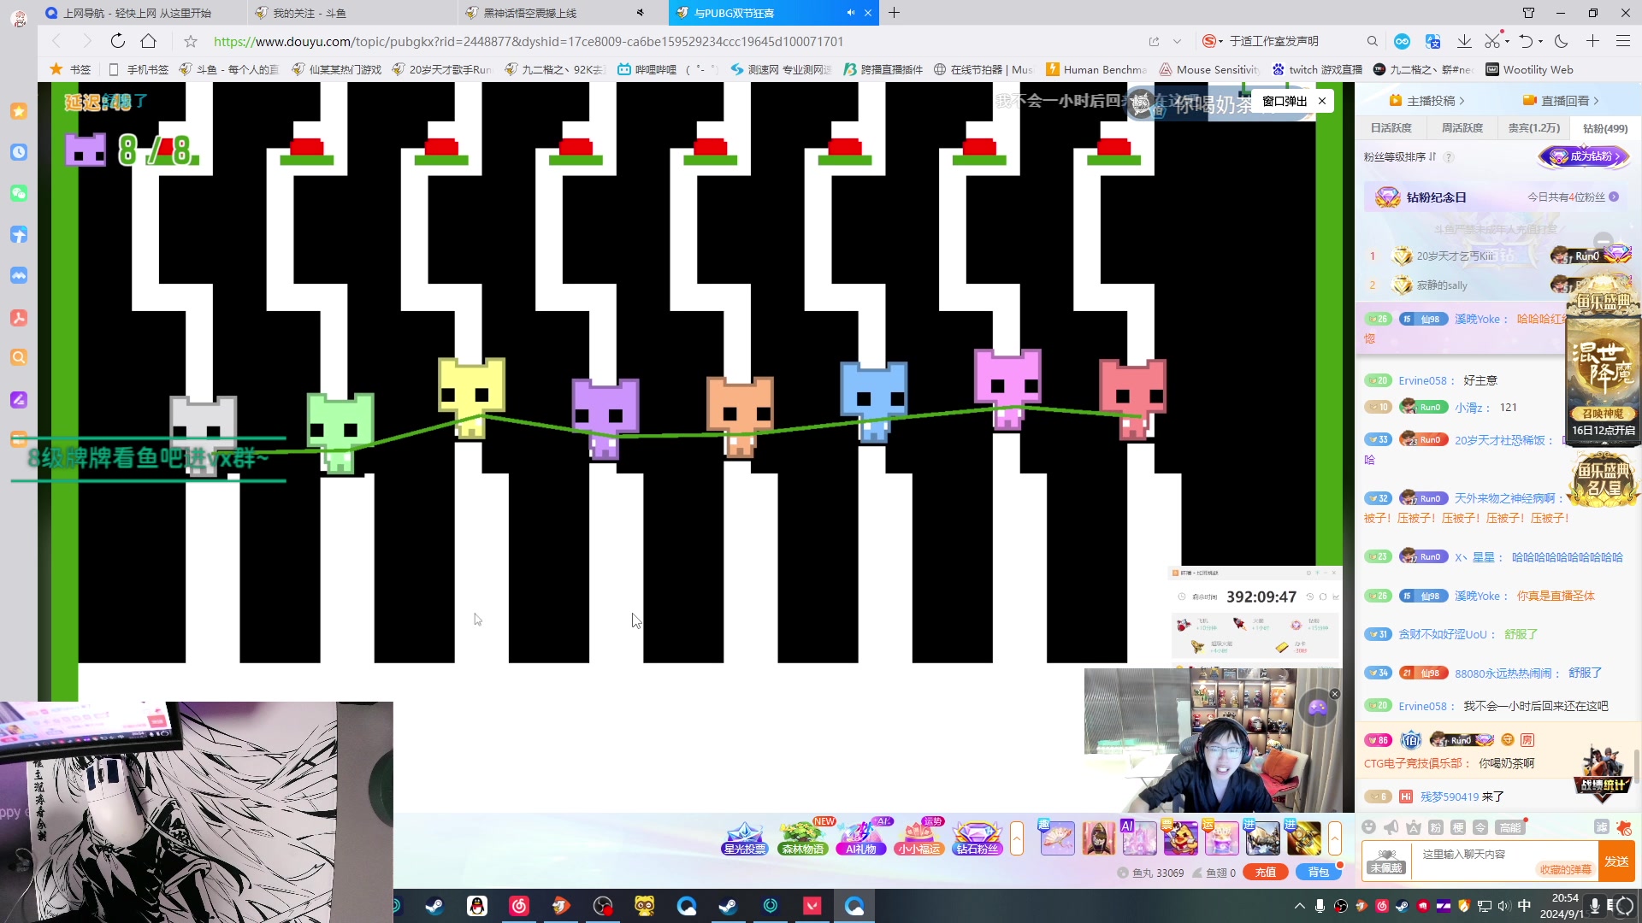
Task: Select the 贵宾(1.2万) tab
Action: (1533, 128)
